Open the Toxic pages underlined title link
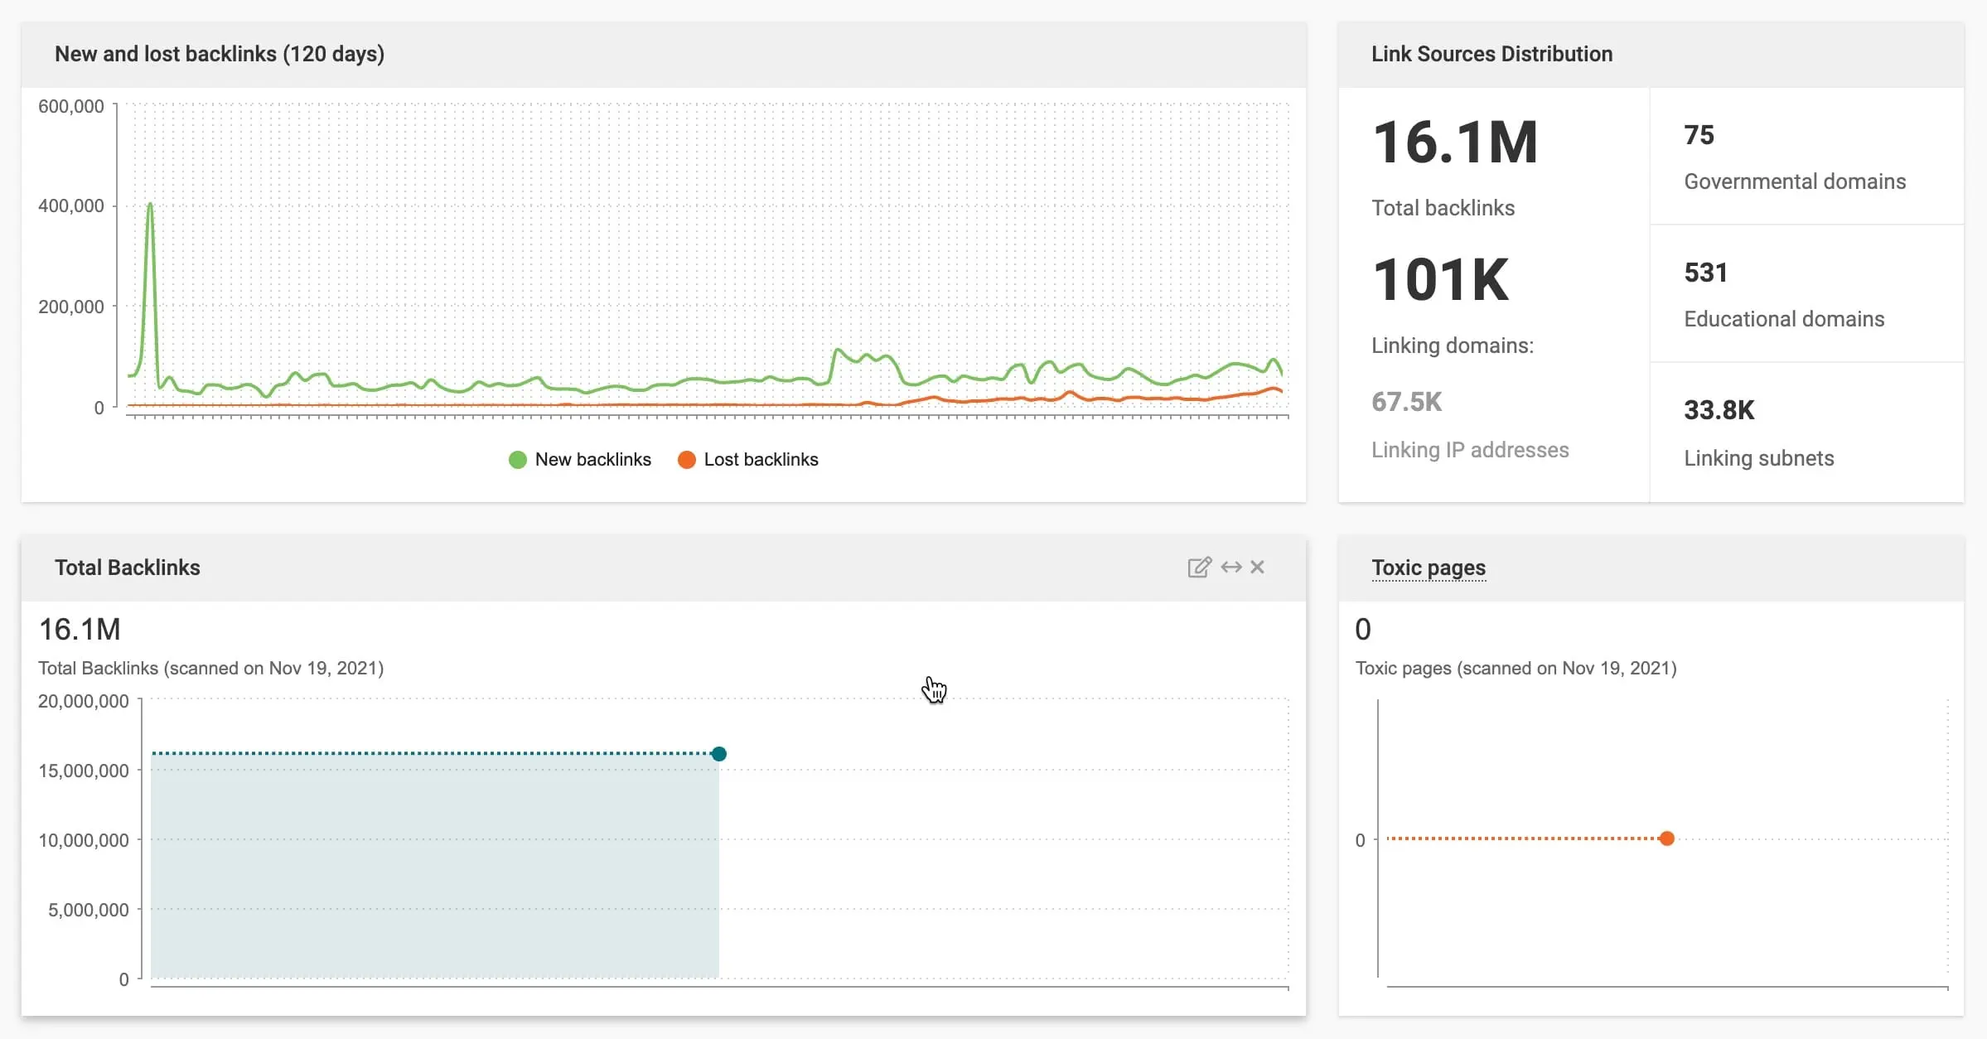This screenshot has width=1987, height=1039. pos(1428,568)
